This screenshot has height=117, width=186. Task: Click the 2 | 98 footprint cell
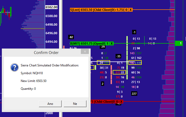pos(136,48)
